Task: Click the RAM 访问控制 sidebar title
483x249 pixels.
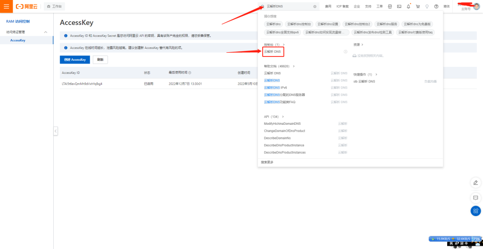Action: tap(18, 22)
